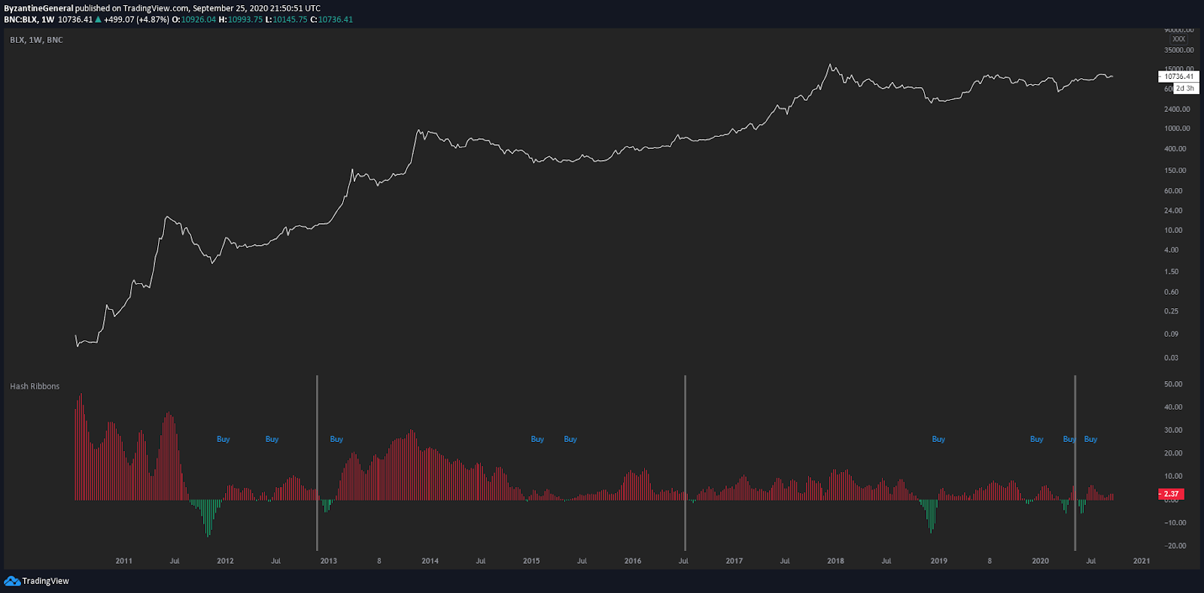
Task: Click the 2021 label on time axis
Action: [x=1142, y=561]
